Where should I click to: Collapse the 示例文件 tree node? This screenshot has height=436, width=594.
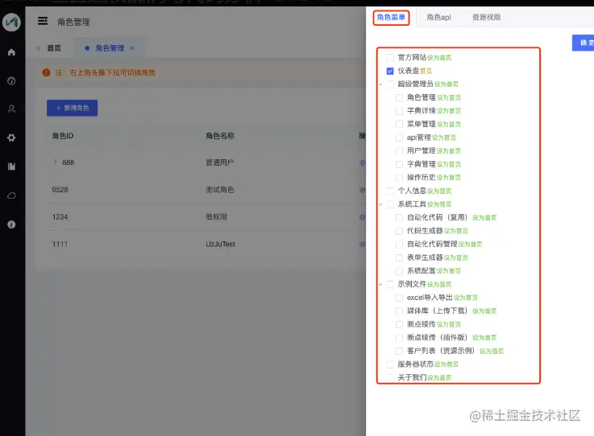tap(380, 284)
